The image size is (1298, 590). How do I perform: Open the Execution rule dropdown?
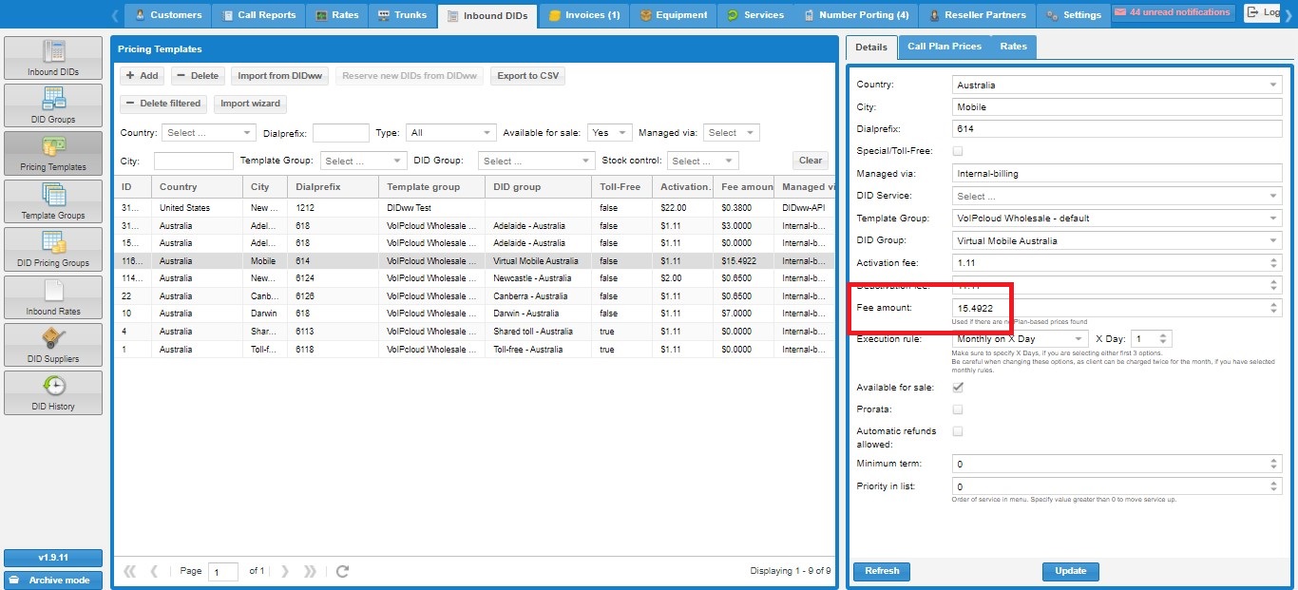coord(1079,339)
